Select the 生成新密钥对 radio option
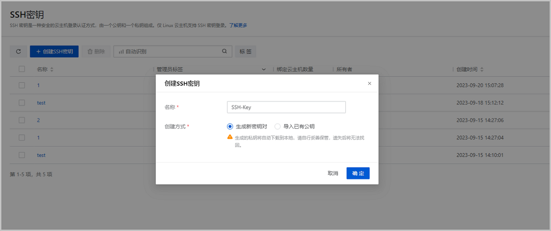The width and height of the screenshot is (551, 231). click(230, 126)
